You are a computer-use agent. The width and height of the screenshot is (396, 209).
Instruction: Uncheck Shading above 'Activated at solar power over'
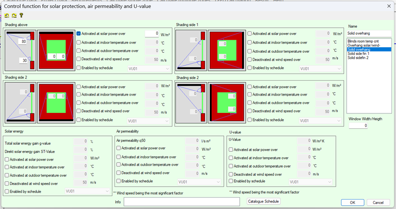79,34
